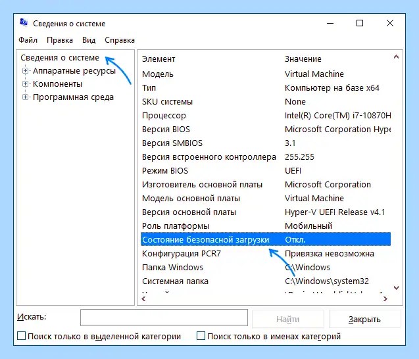419x359 pixels.
Task: Open the Справка menu
Action: click(120, 40)
